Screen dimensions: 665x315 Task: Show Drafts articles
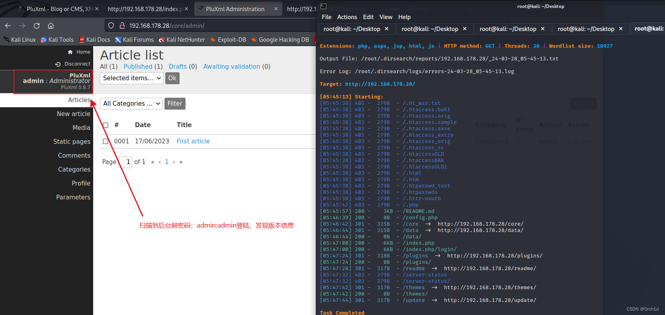click(x=178, y=67)
